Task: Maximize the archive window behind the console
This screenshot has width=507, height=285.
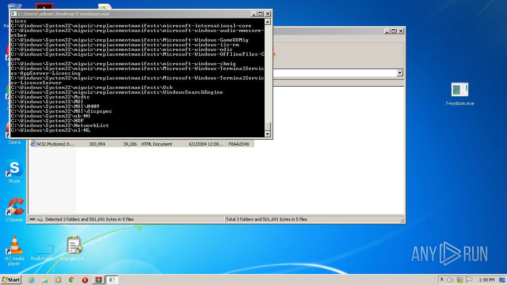Action: pyautogui.click(x=394, y=31)
